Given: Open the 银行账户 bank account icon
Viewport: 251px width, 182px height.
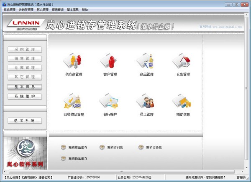Looking at the screenshot, I should (109, 101).
